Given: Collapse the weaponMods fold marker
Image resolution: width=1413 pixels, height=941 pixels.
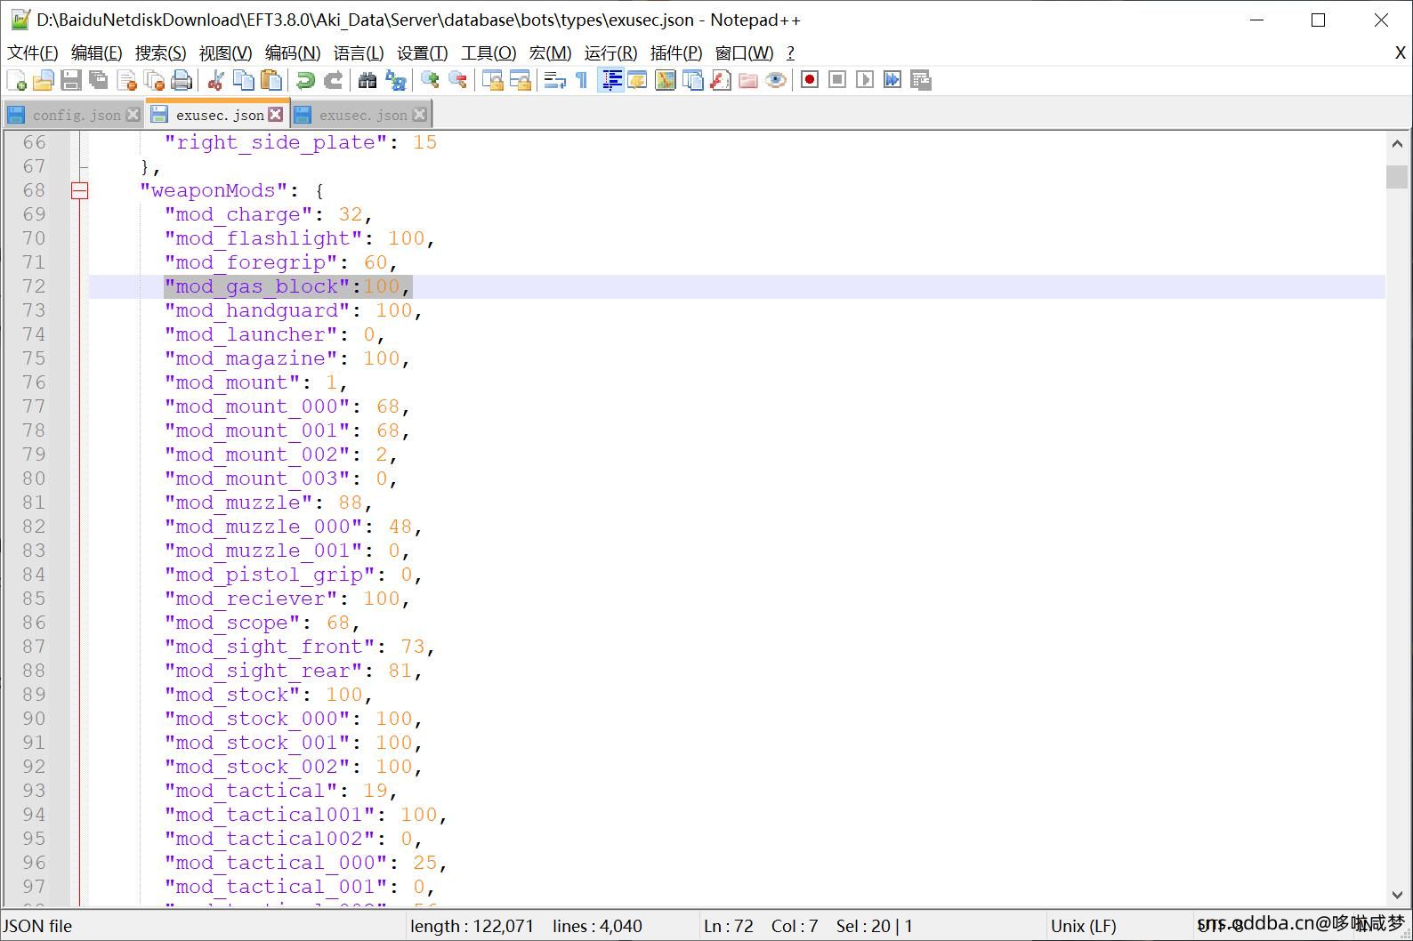Looking at the screenshot, I should [x=79, y=190].
